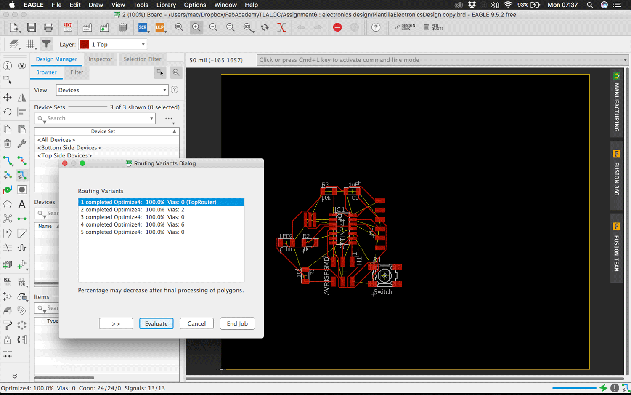Open the PCB Quote tool
Screen dimensions: 631x395
click(434, 27)
